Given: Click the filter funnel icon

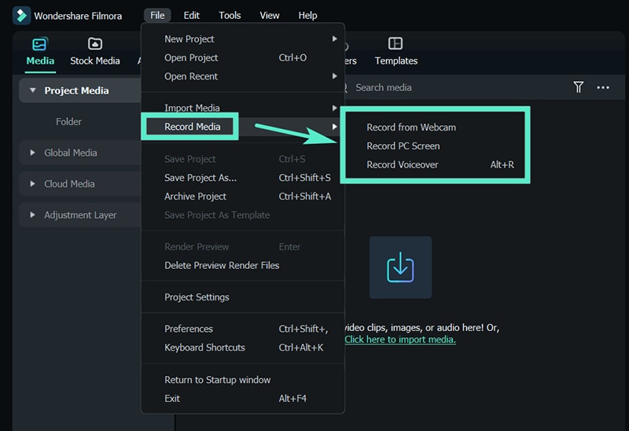Looking at the screenshot, I should [578, 87].
